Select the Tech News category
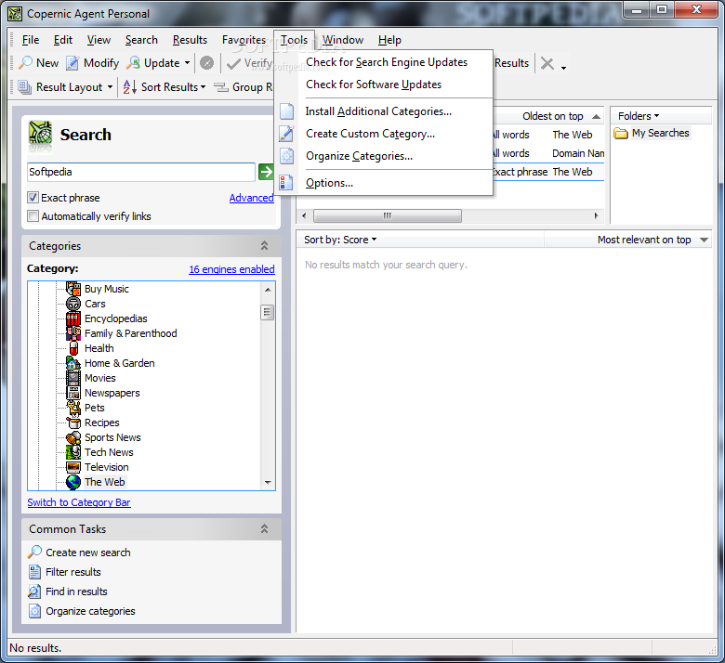Viewport: 725px width, 663px height. click(x=109, y=452)
